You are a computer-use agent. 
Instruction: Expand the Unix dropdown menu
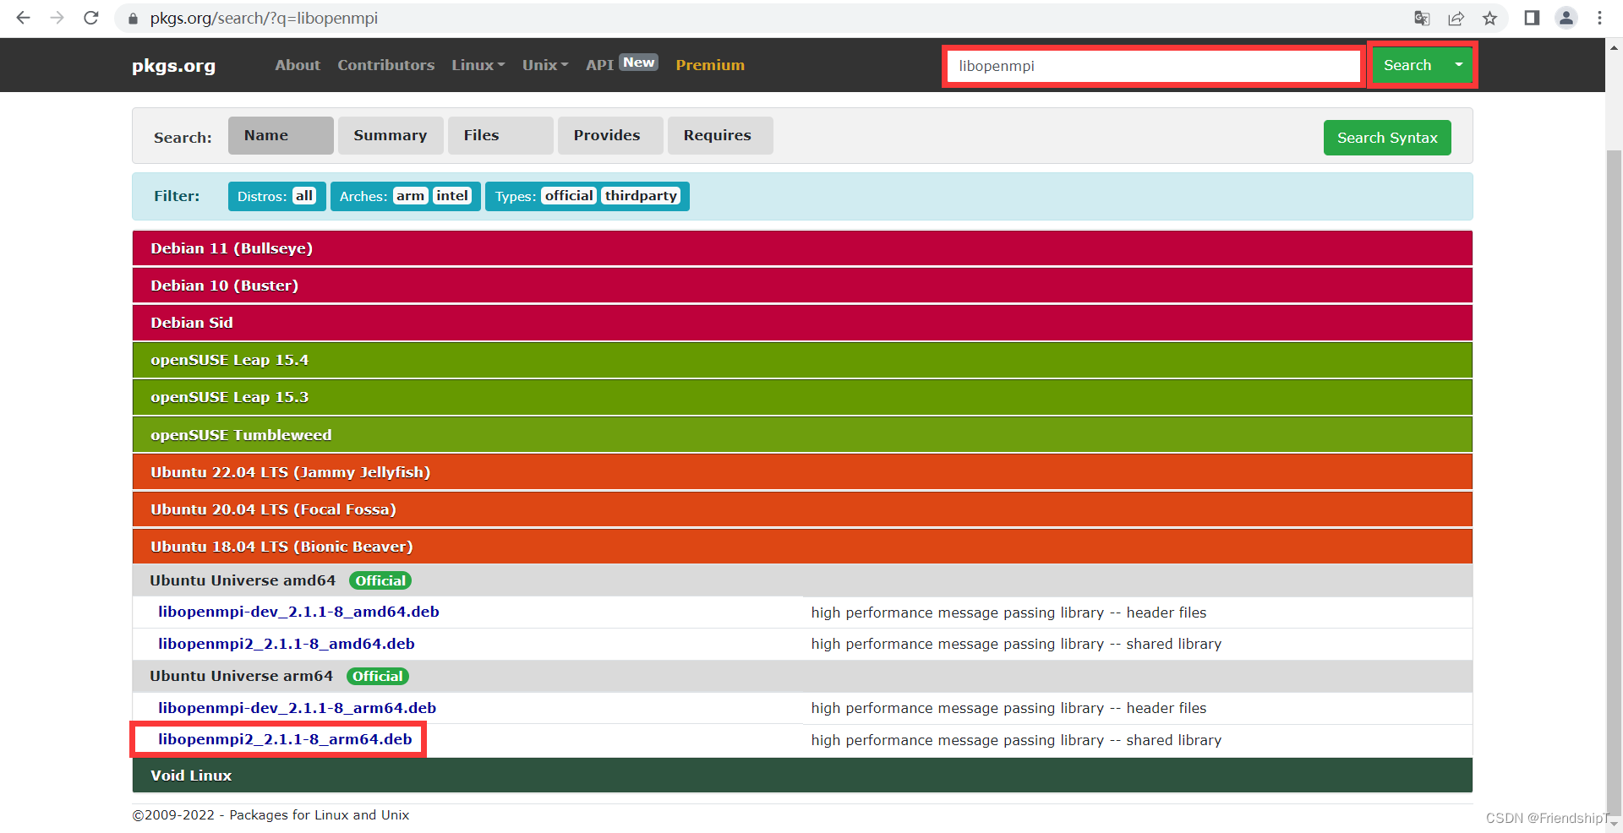(x=545, y=65)
